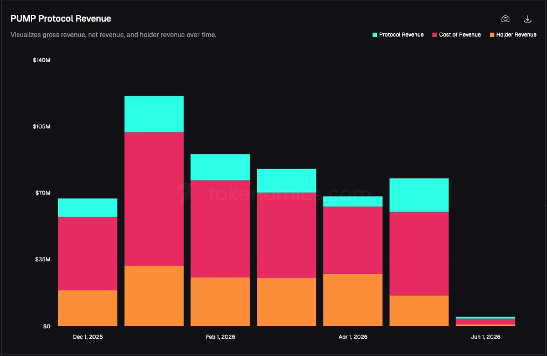Click the $140M y-axis label
Screen dimensions: 547x356
click(42, 60)
